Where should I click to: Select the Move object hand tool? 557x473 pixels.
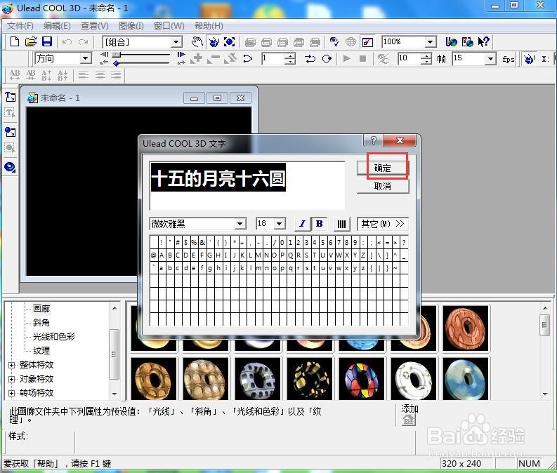pos(197,42)
